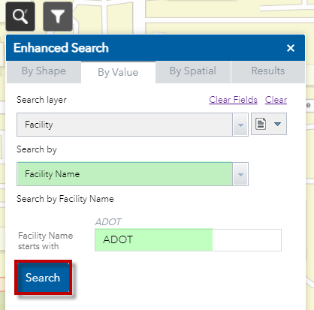Image resolution: width=314 pixels, height=310 pixels.
Task: Open the Search layer dropdown arrow
Action: tap(240, 125)
